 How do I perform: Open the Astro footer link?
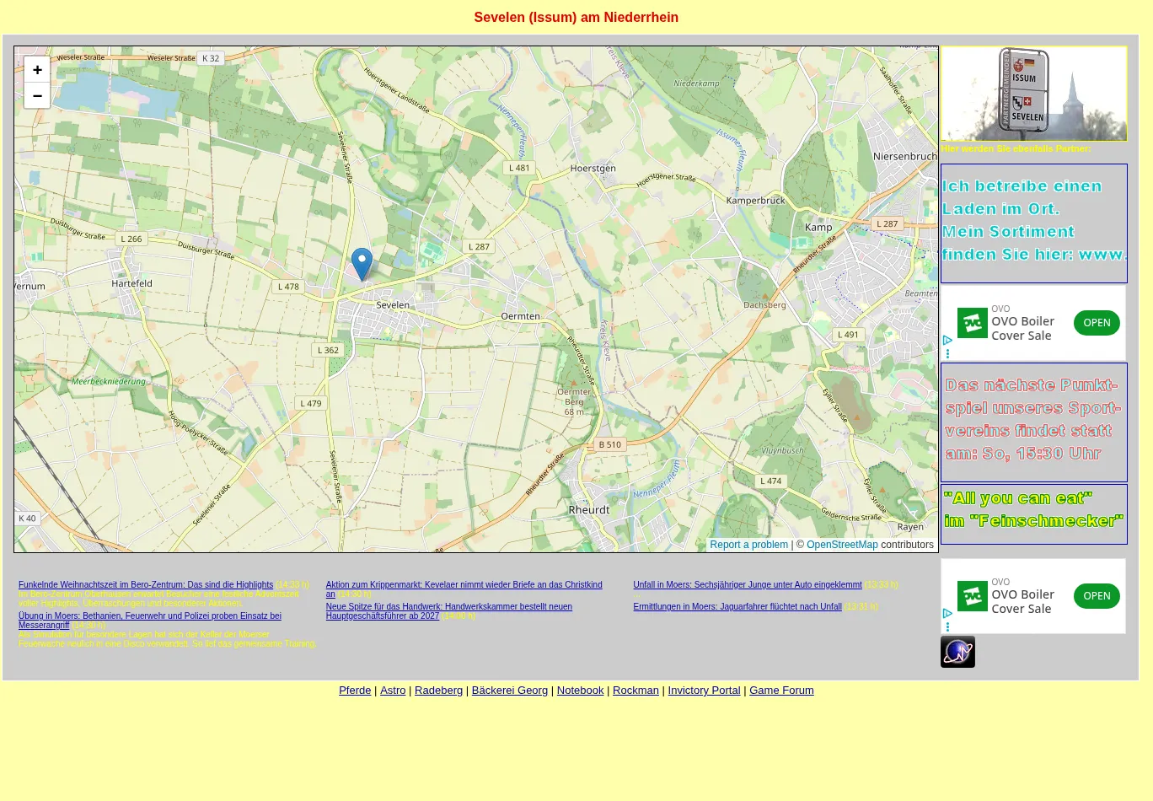(393, 691)
